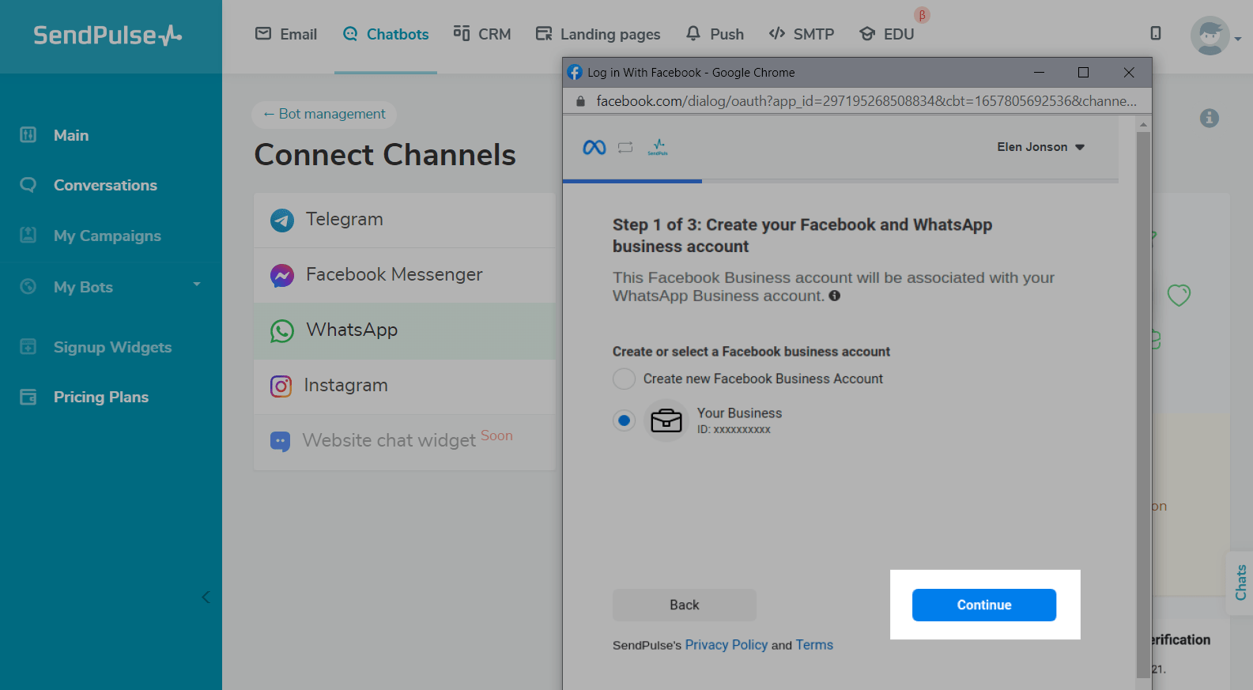
Task: Click the Facebook favicon in popup title bar
Action: tap(575, 72)
